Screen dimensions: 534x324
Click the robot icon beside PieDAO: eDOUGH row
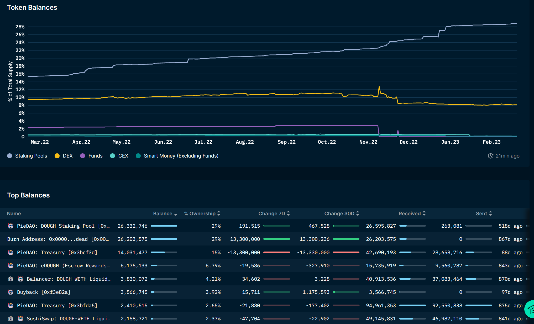point(11,265)
